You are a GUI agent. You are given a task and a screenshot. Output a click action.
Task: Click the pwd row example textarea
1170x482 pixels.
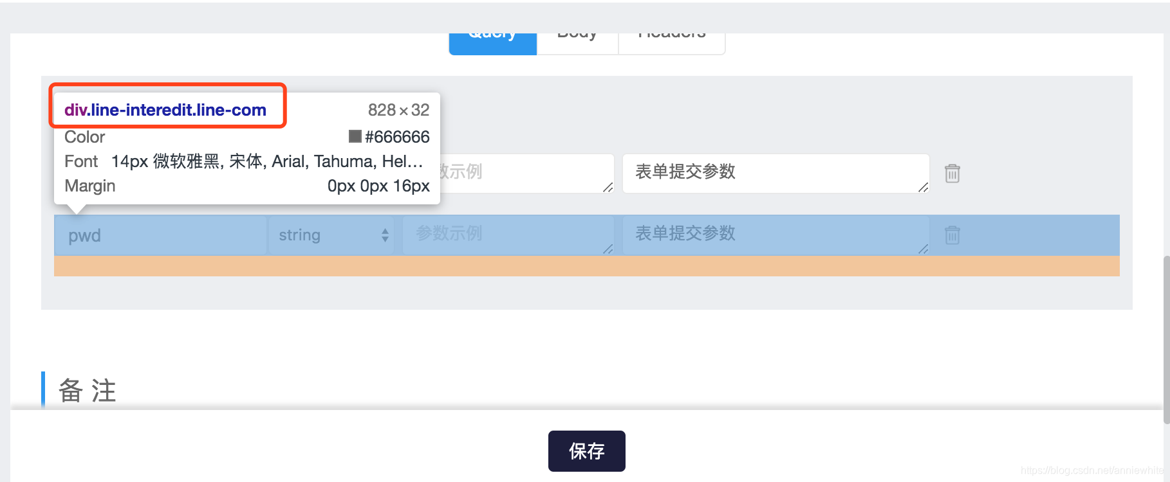point(508,235)
